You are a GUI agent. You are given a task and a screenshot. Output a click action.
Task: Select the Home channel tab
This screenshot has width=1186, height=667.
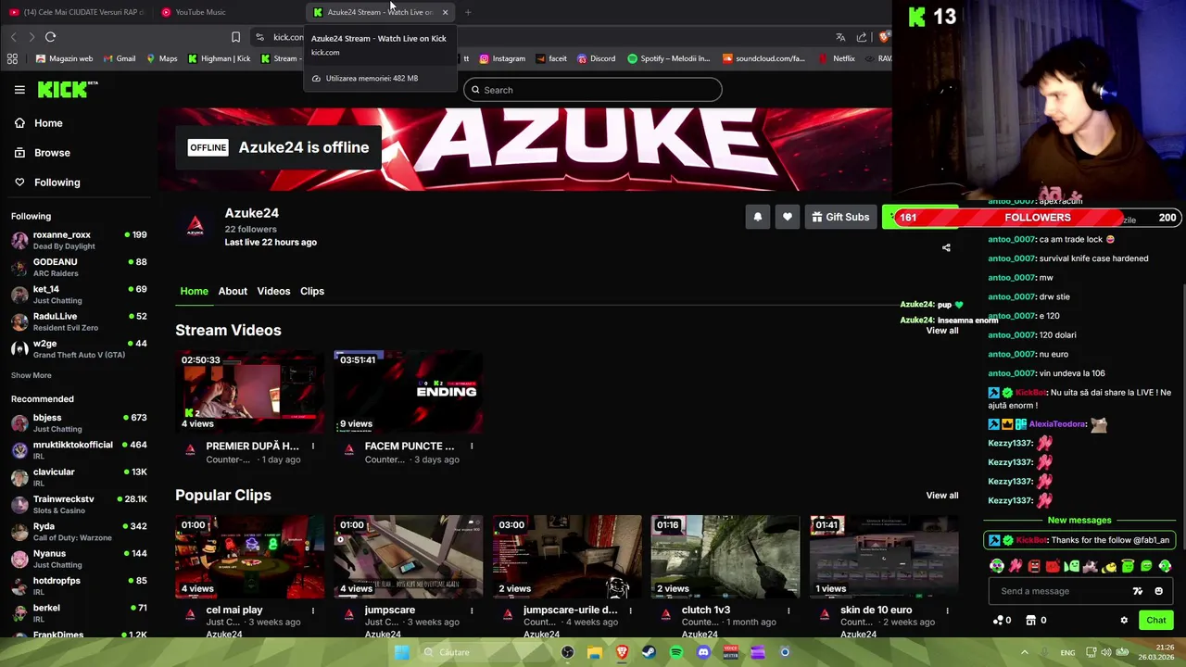click(x=194, y=291)
